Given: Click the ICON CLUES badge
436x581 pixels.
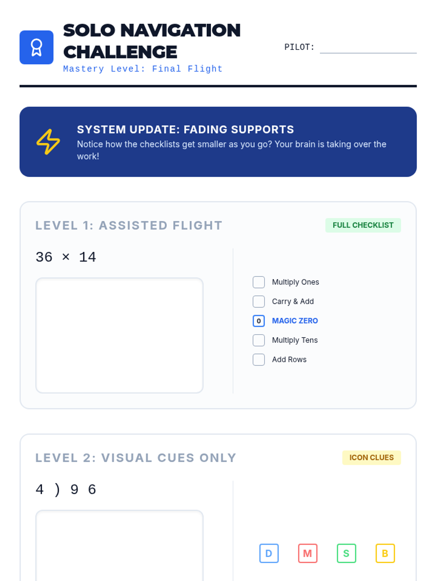Looking at the screenshot, I should point(371,458).
